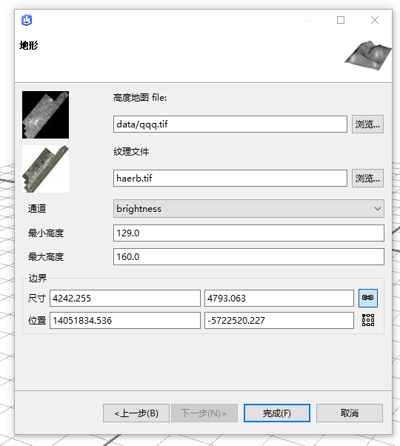The width and height of the screenshot is (400, 446).
Task: Click the grayscale height map thumbnail
Action: pos(45,115)
